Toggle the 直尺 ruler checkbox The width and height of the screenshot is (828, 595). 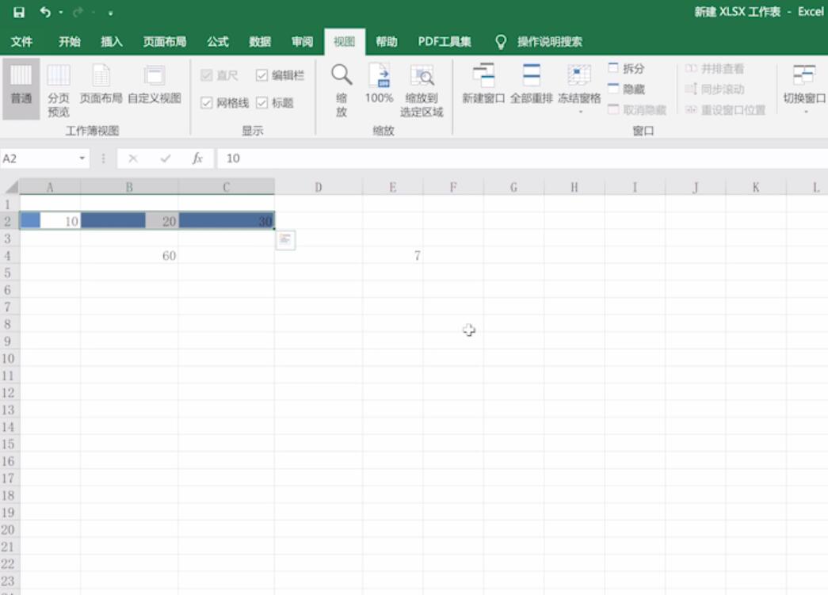click(x=219, y=75)
